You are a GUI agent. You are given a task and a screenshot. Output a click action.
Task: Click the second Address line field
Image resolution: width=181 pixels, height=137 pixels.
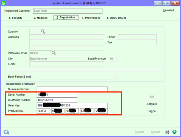coord(67,43)
